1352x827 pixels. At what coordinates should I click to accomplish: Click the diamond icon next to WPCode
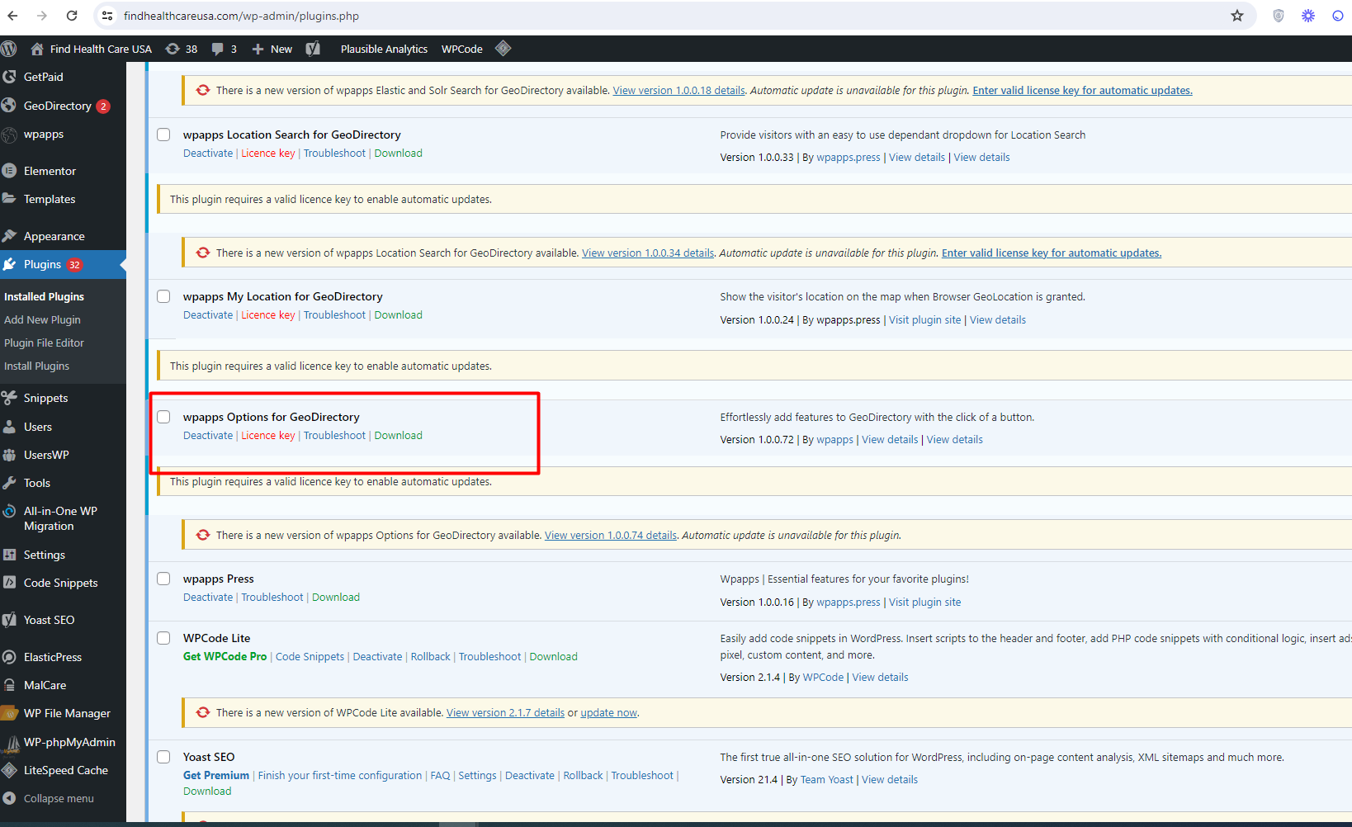[x=503, y=49]
